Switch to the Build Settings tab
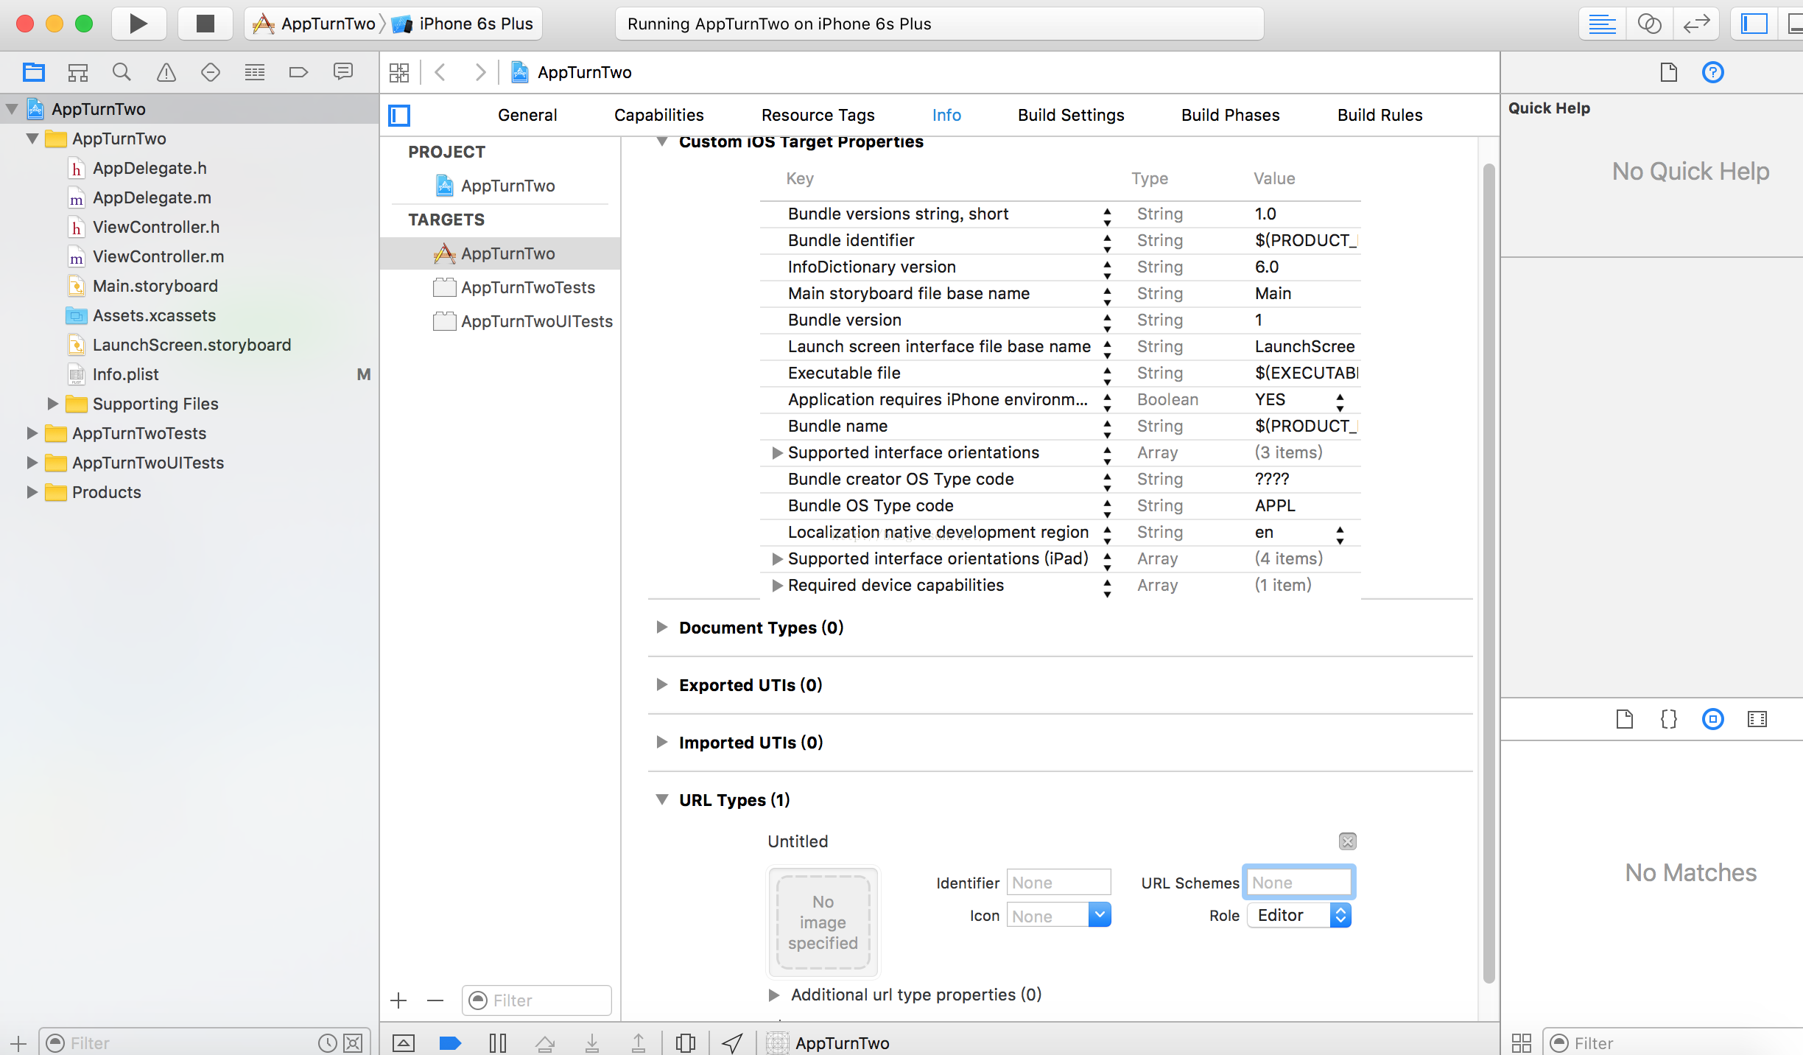This screenshot has height=1055, width=1803. pos(1071,115)
